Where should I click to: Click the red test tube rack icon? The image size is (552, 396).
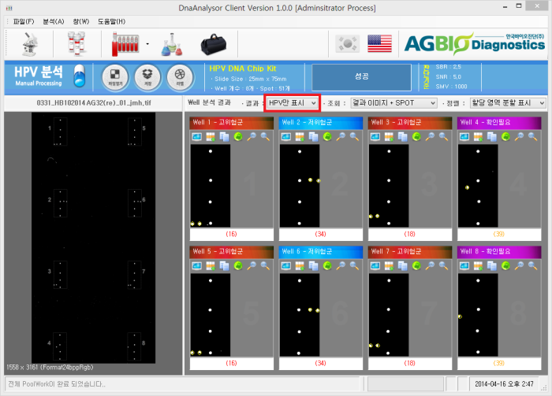[125, 43]
